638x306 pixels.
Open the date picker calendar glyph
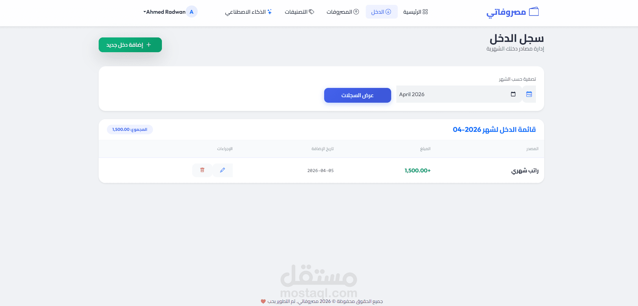click(x=513, y=94)
